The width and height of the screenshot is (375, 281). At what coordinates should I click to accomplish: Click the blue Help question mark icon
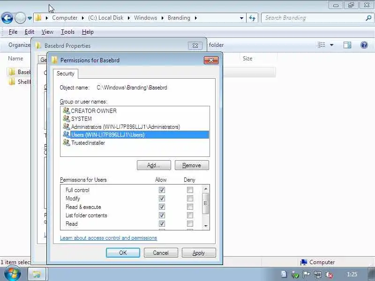364,45
